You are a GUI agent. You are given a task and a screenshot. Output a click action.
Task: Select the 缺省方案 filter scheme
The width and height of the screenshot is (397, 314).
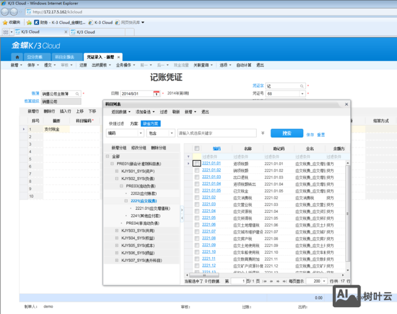[150, 124]
